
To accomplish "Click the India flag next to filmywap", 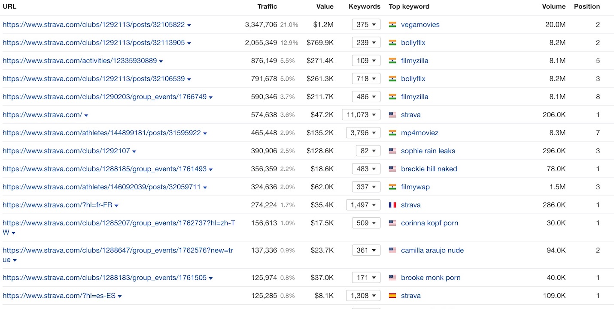I will [x=392, y=187].
